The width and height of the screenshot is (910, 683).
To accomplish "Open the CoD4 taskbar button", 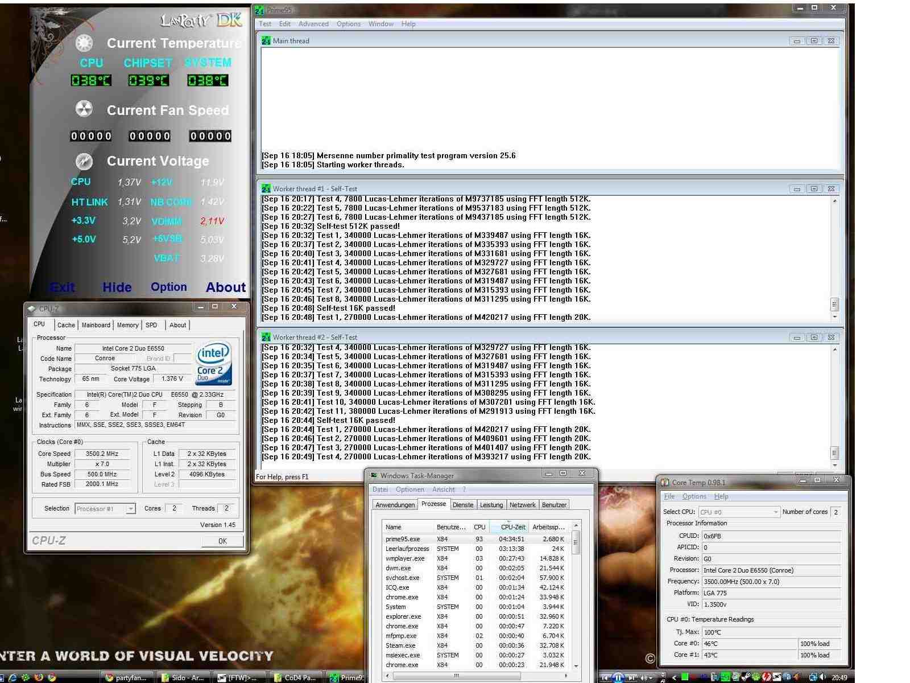I will click(296, 677).
